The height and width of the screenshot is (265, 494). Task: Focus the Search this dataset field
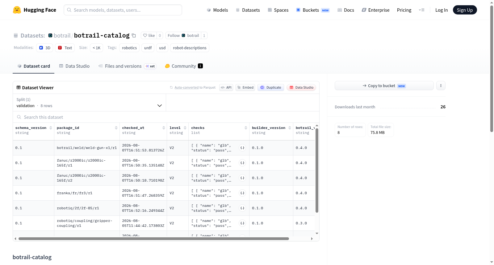pos(166,117)
